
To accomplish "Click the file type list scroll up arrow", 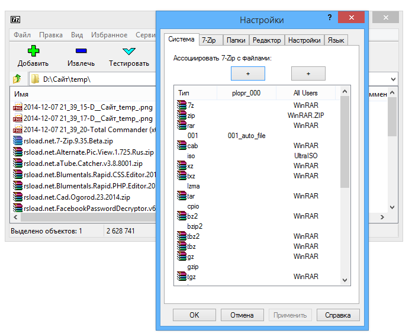I will point(345,91).
